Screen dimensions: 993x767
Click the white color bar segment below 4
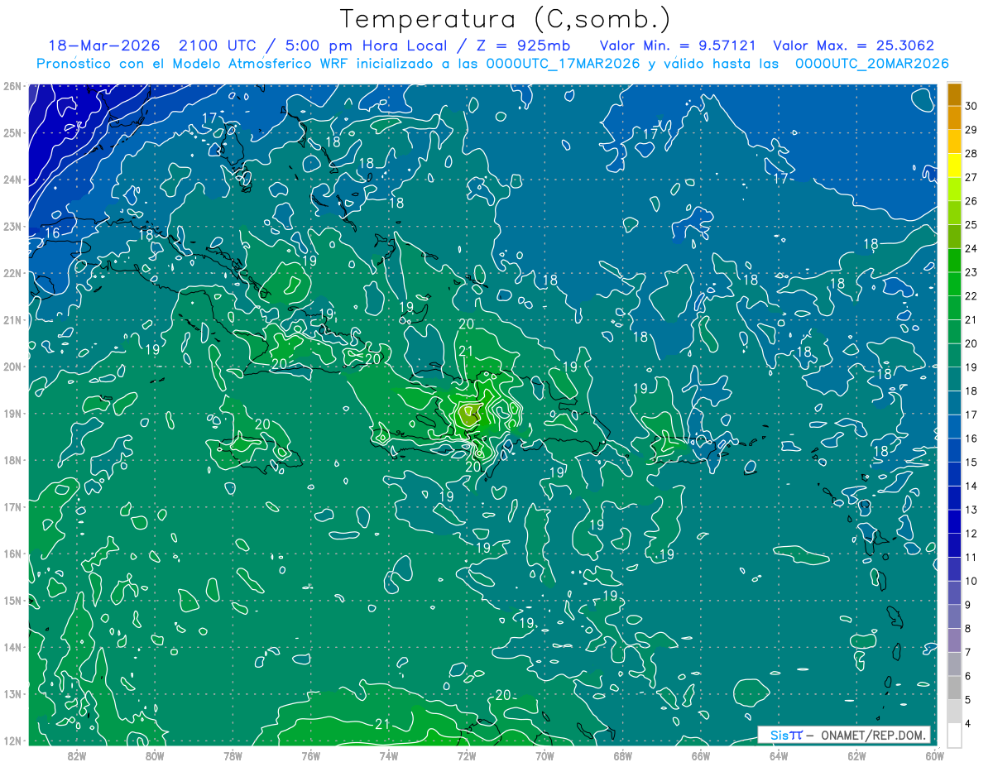click(954, 736)
